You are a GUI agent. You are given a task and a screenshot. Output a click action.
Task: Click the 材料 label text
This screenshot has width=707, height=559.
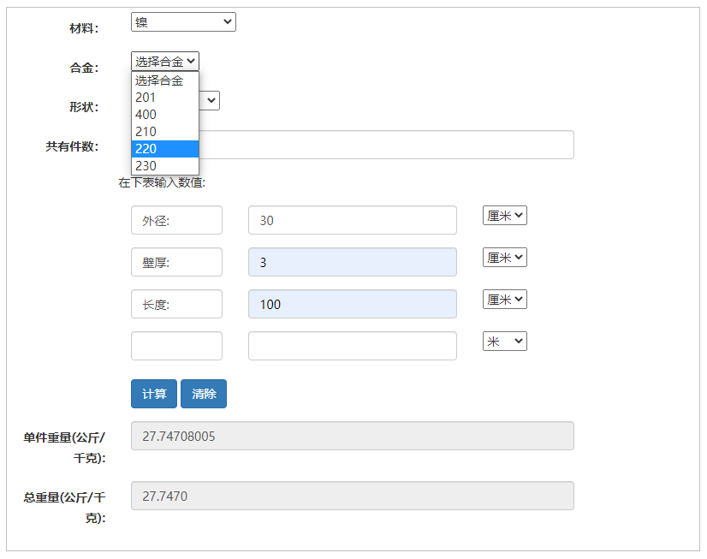pos(84,28)
